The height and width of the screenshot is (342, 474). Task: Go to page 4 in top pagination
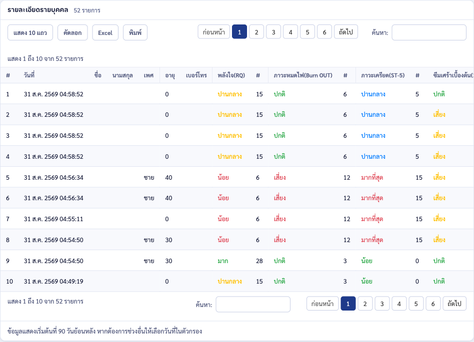click(x=290, y=32)
